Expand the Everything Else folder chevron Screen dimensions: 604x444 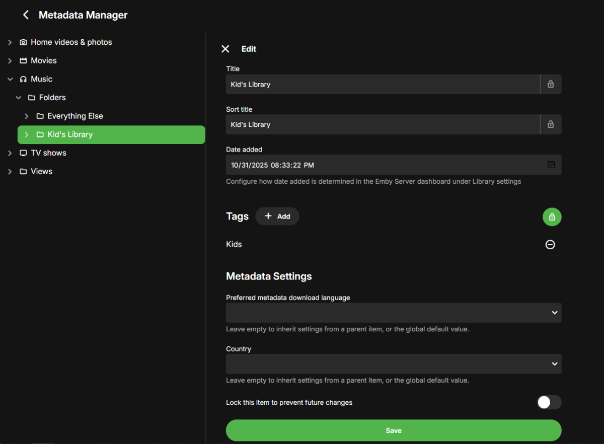point(27,116)
